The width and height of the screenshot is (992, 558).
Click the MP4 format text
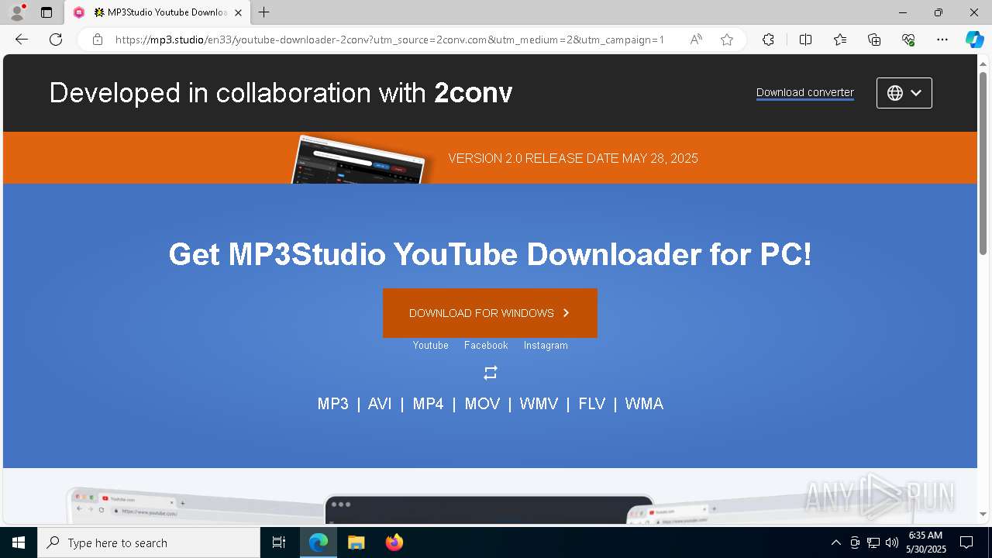click(428, 404)
